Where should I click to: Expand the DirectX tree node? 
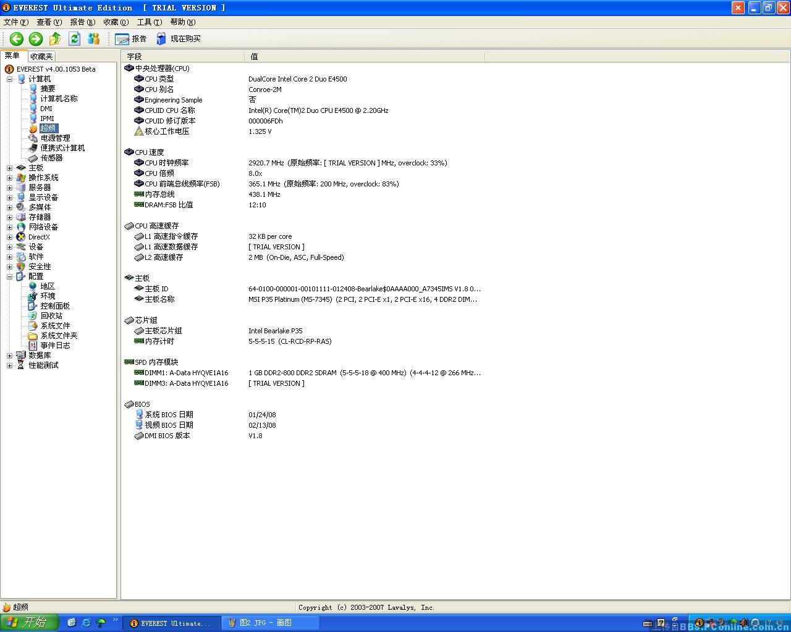(x=9, y=237)
